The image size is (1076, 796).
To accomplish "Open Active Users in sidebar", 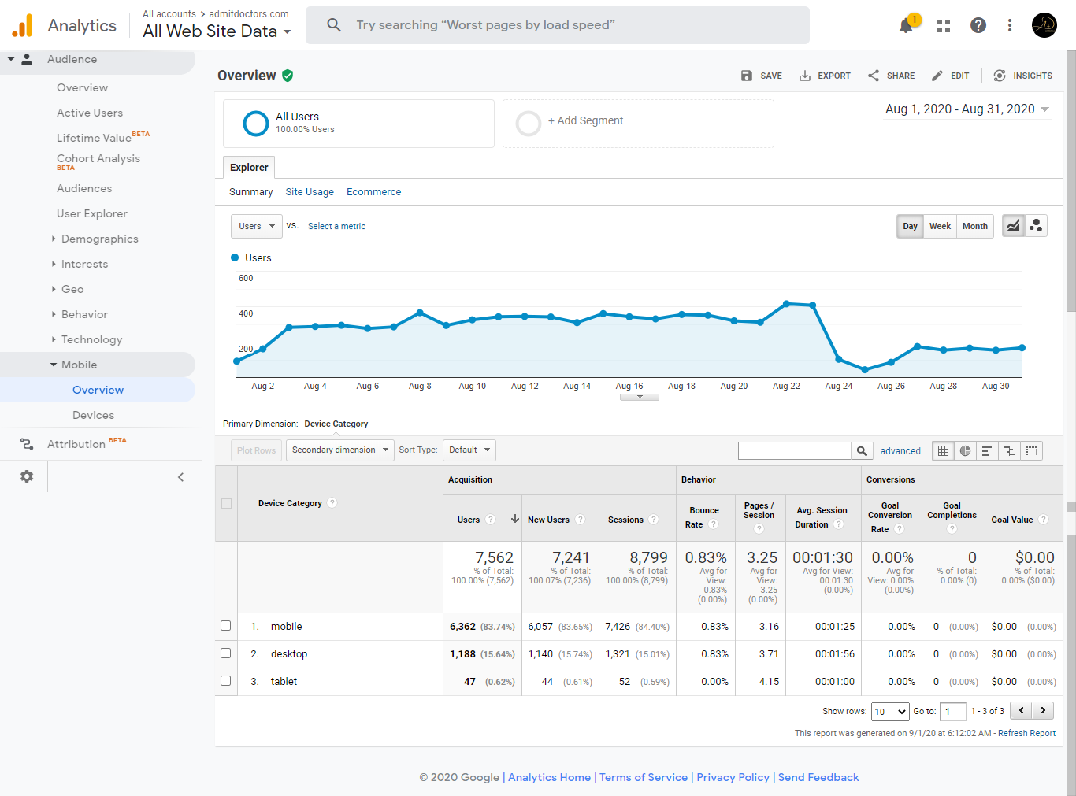I will pos(90,113).
